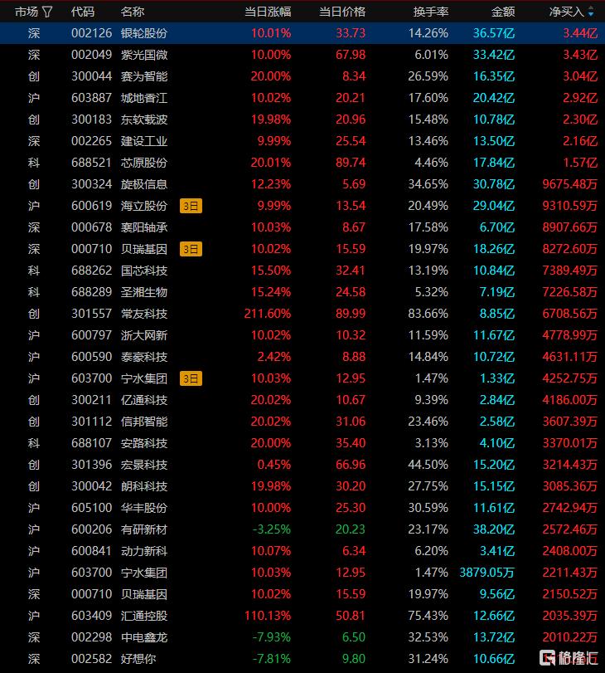Select stock name 信邦智能
Viewport: 605px width, 673px height.
pos(144,422)
